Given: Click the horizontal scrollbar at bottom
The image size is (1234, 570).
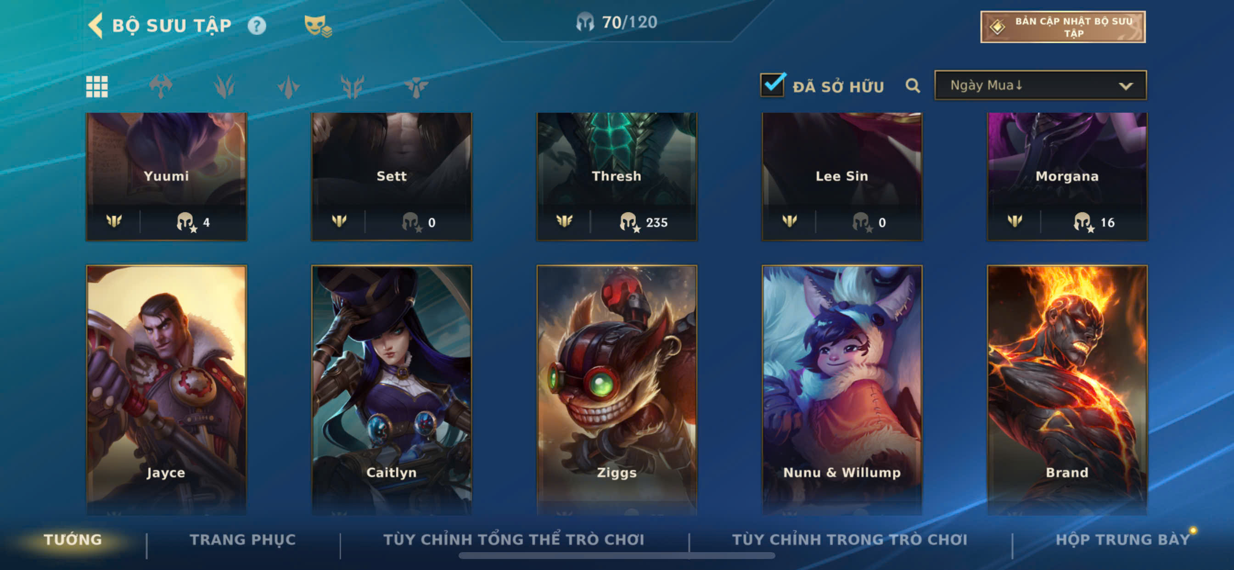Looking at the screenshot, I should 617,556.
